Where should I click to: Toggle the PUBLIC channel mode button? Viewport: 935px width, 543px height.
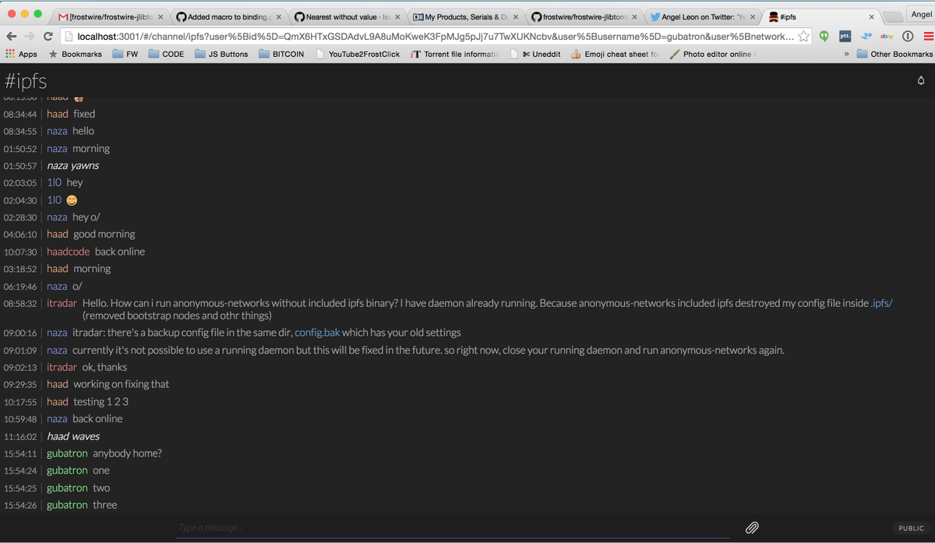pos(911,528)
